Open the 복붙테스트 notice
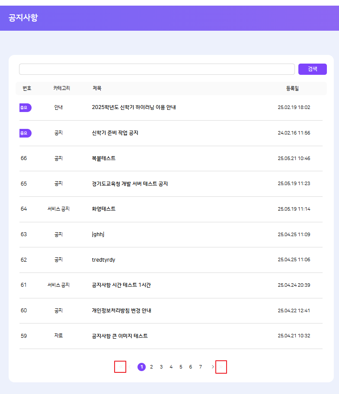This screenshot has height=394, width=339. [x=104, y=158]
